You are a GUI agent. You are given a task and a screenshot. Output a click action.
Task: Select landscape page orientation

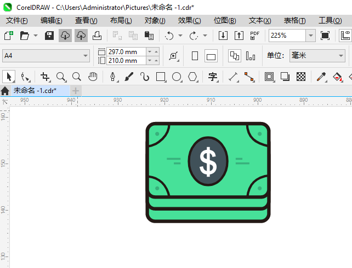click(211, 56)
